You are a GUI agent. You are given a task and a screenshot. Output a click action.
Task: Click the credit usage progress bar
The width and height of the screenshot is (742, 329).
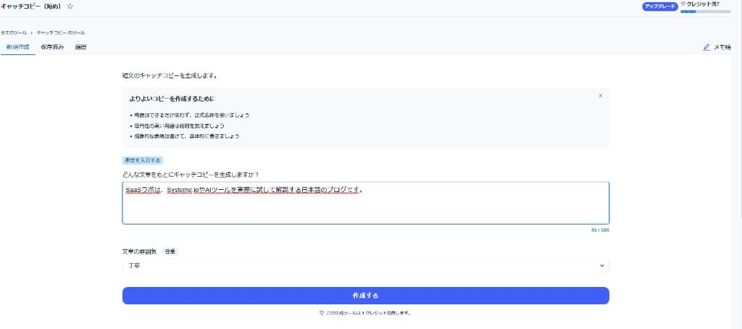tap(706, 11)
